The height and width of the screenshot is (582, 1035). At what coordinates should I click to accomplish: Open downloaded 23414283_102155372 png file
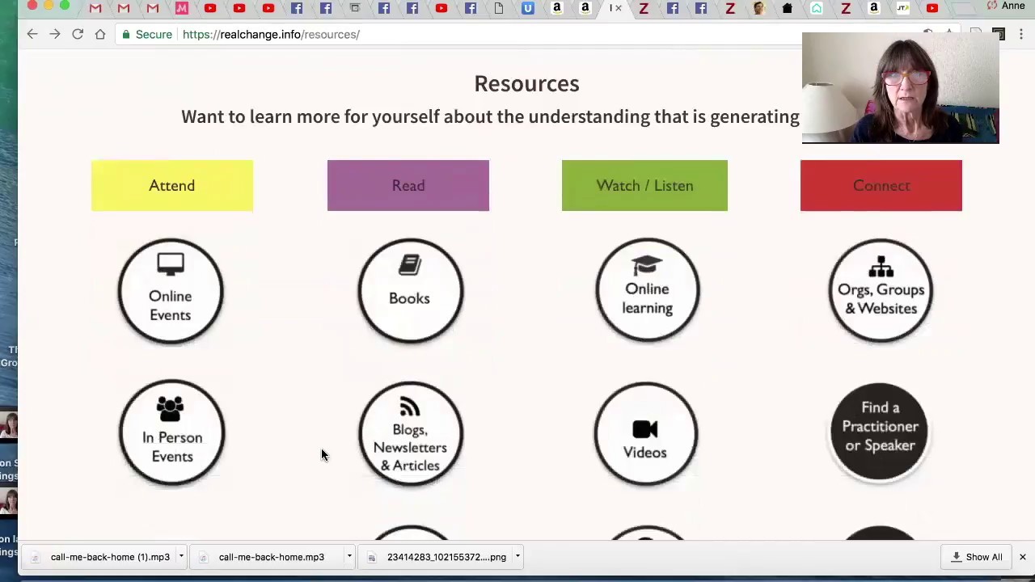pos(437,557)
